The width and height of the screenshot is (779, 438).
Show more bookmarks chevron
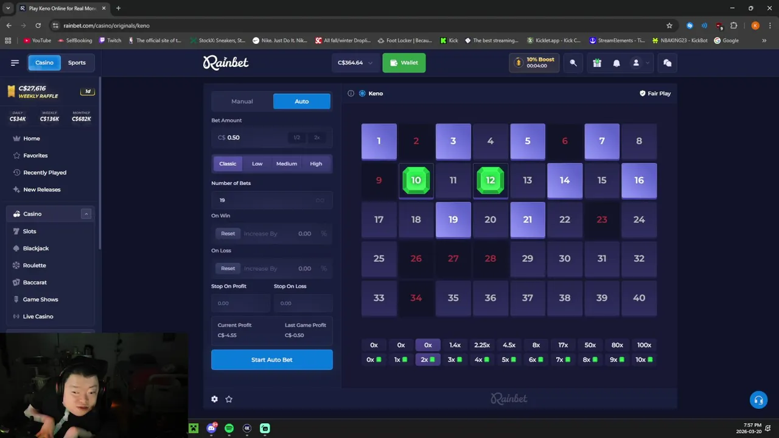click(764, 41)
